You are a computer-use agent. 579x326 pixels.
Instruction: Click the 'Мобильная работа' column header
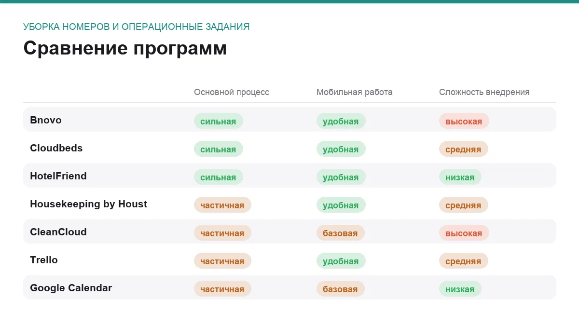point(355,92)
